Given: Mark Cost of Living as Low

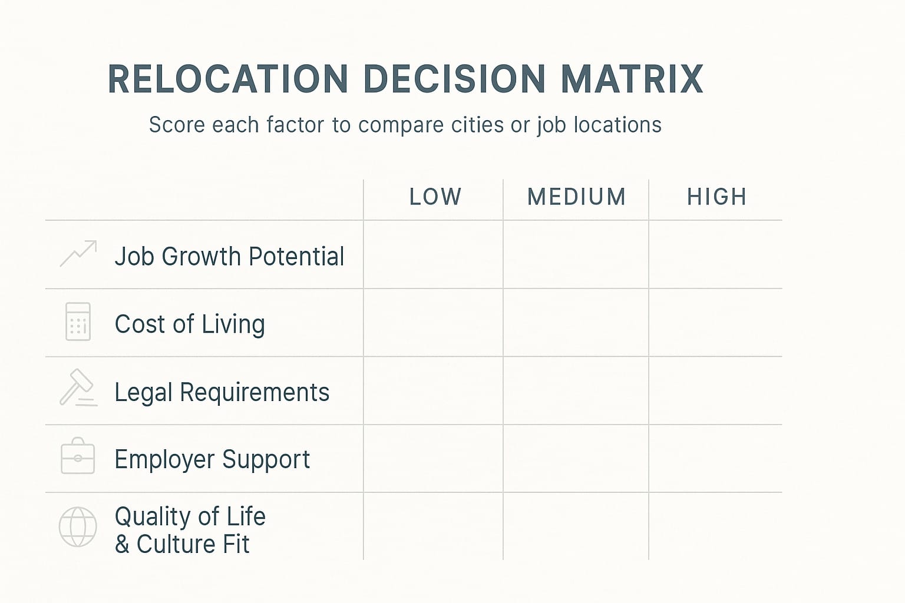Looking at the screenshot, I should [433, 323].
